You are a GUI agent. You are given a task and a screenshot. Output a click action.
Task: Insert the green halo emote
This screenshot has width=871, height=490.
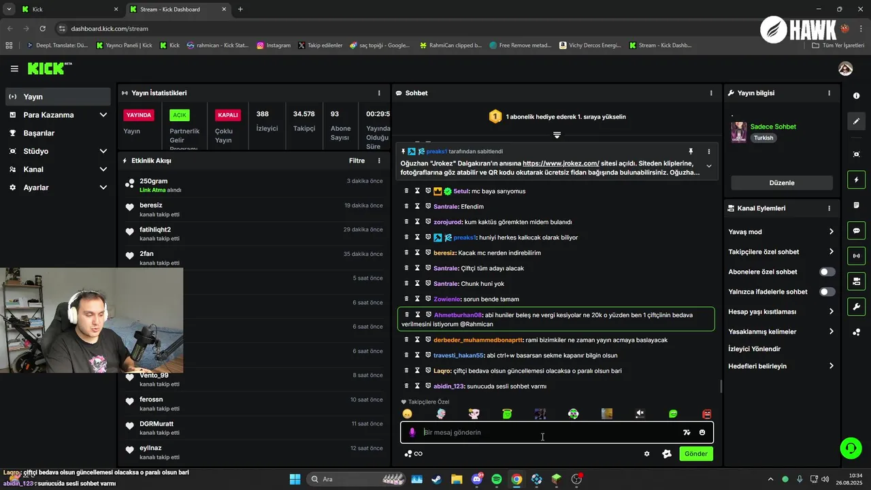[507, 414]
